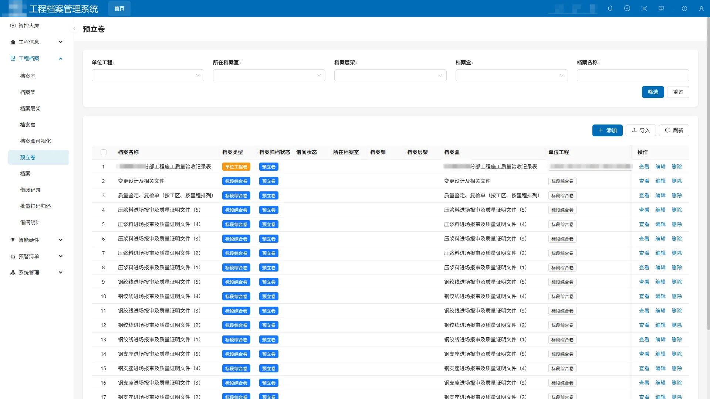Click the 智控大屏 sidebar item

point(29,26)
